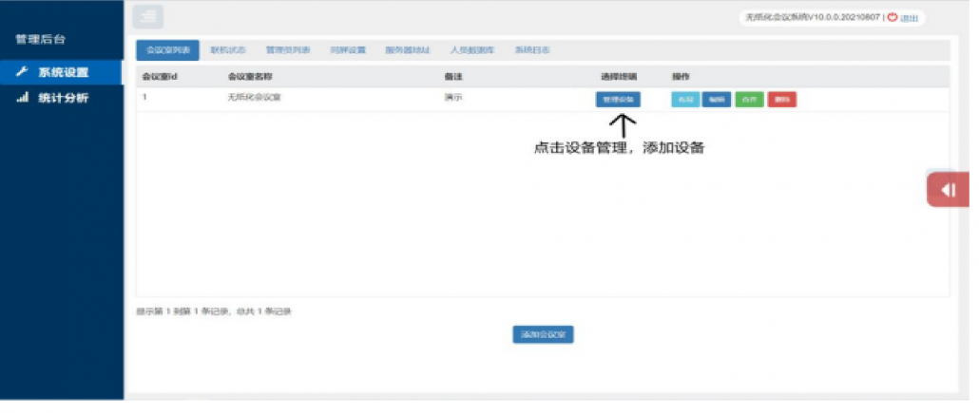Open 系统设置 in the sidebar
The height and width of the screenshot is (413, 979).
point(63,72)
